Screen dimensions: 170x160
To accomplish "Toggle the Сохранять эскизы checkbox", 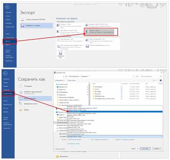I will (68, 144).
